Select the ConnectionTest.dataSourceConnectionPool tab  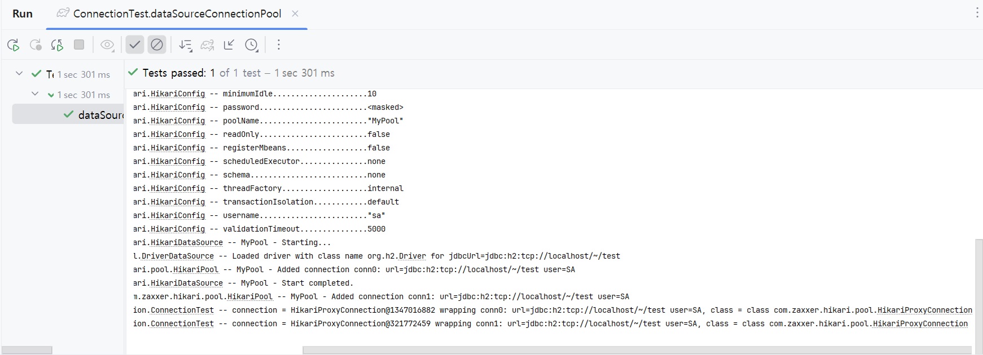coord(176,14)
